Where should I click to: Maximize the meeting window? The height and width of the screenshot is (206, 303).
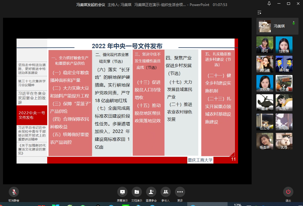[288, 4]
